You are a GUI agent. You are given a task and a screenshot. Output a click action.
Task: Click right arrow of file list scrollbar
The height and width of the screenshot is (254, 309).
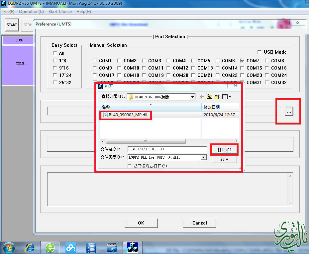click(x=237, y=141)
